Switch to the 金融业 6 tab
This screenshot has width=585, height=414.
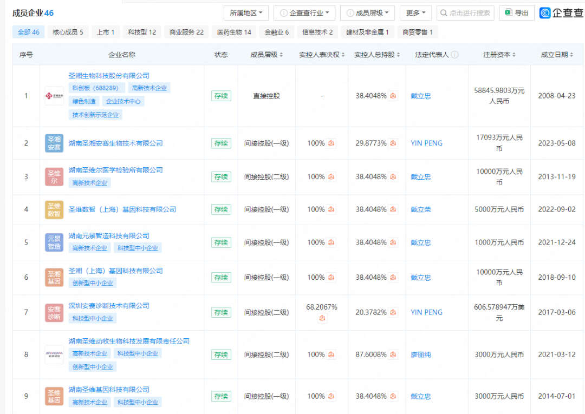coord(276,32)
